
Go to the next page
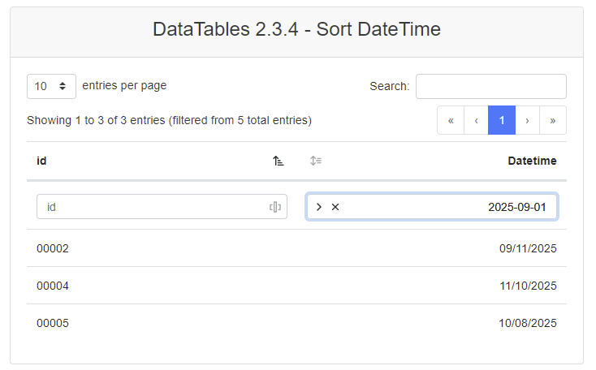pyautogui.click(x=527, y=120)
